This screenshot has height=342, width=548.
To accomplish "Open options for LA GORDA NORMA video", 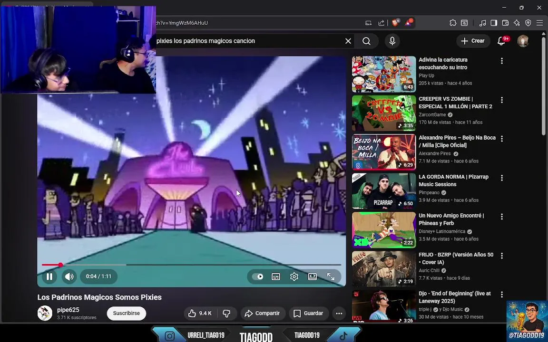I will coord(502,178).
